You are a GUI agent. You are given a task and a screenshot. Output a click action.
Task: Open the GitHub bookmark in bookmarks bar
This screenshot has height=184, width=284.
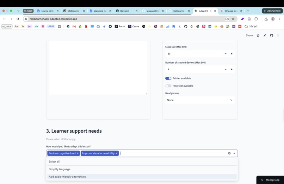click(x=186, y=26)
